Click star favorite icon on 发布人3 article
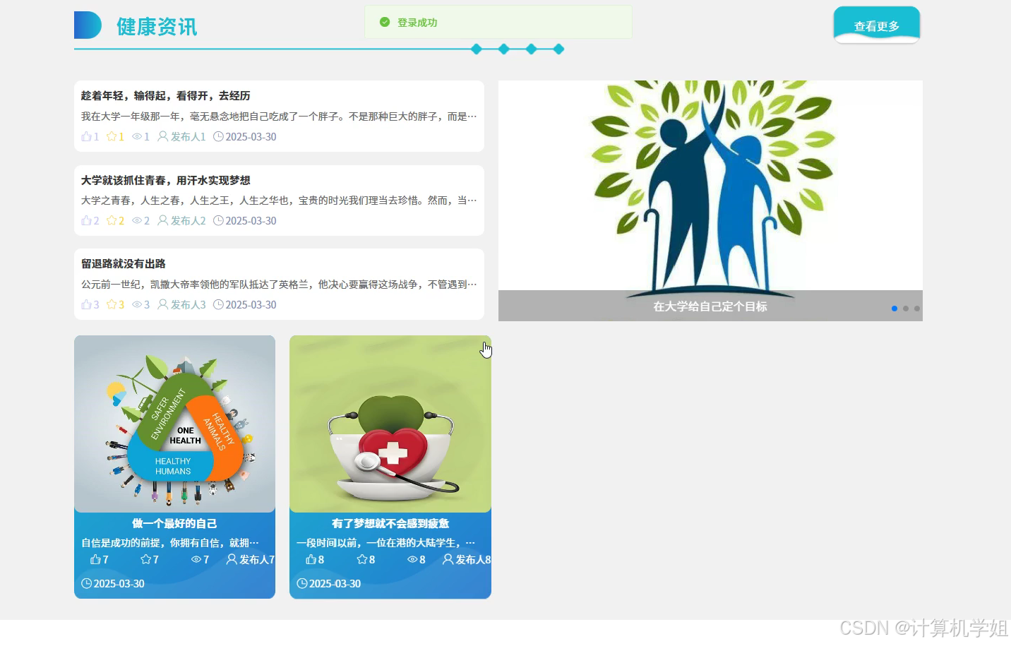This screenshot has height=646, width=1011. click(112, 304)
